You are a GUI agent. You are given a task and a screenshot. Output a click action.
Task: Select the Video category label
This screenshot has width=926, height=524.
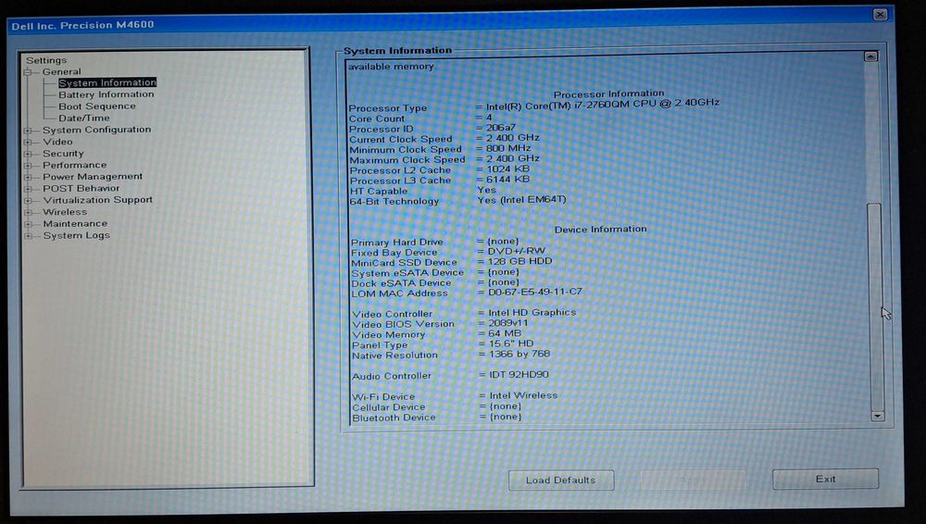tap(57, 142)
